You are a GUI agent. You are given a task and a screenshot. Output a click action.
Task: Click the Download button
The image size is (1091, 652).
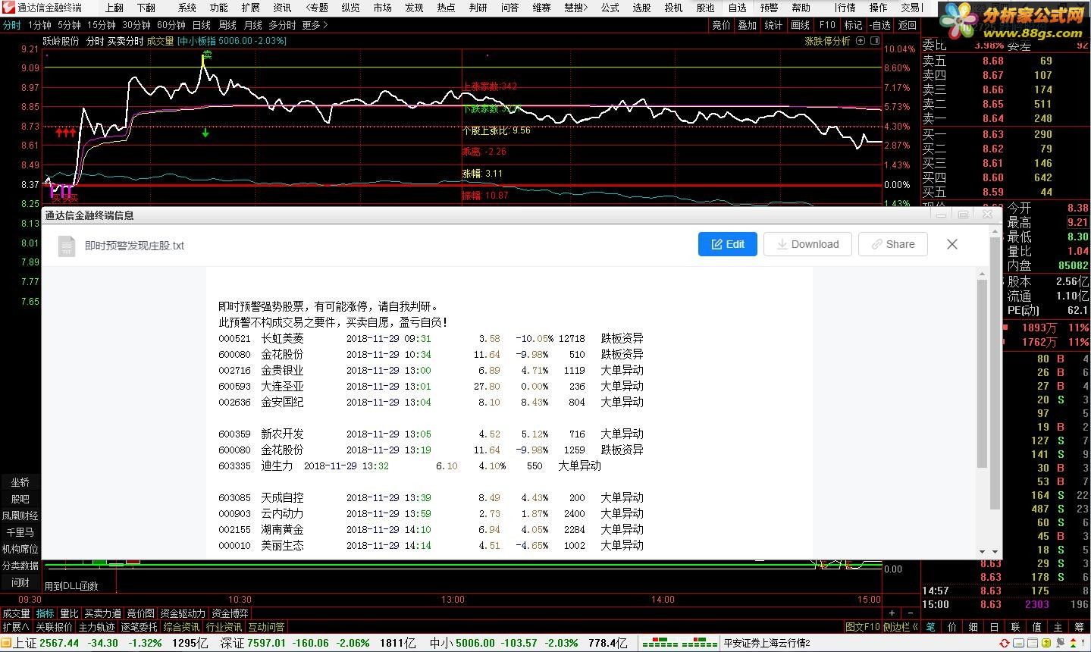[x=807, y=244]
